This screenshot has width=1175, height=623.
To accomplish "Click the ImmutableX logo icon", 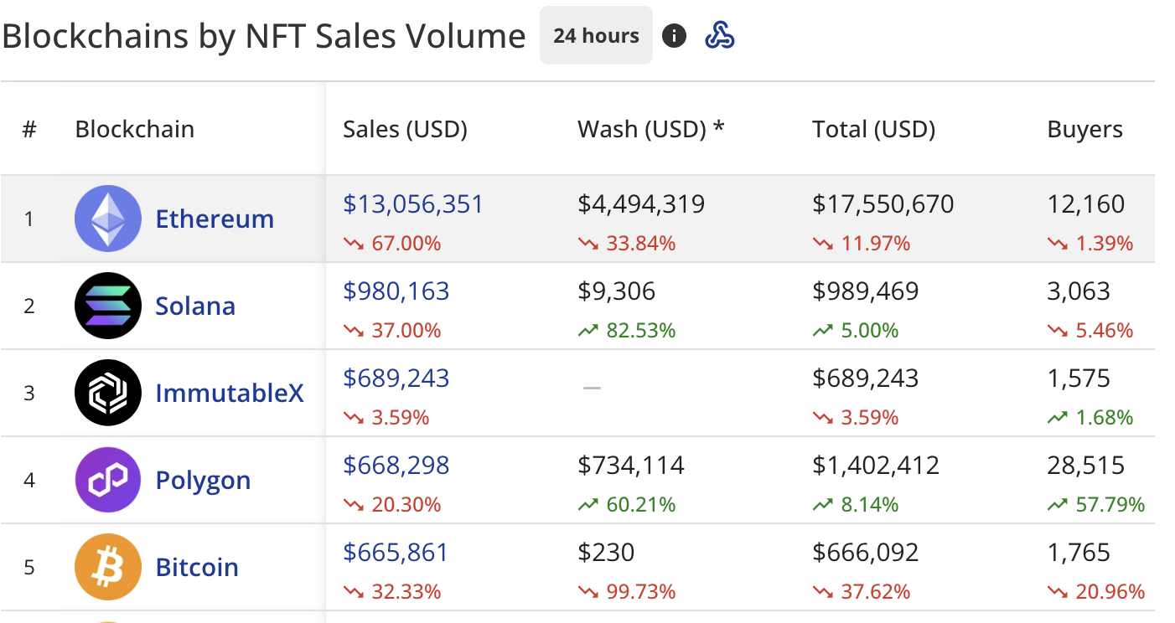I will pyautogui.click(x=108, y=393).
